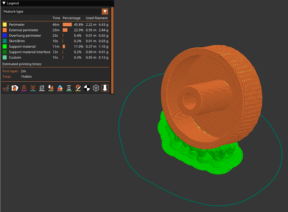Click the Total 1h40m time value
The height and width of the screenshot is (212, 288).
(x=26, y=77)
